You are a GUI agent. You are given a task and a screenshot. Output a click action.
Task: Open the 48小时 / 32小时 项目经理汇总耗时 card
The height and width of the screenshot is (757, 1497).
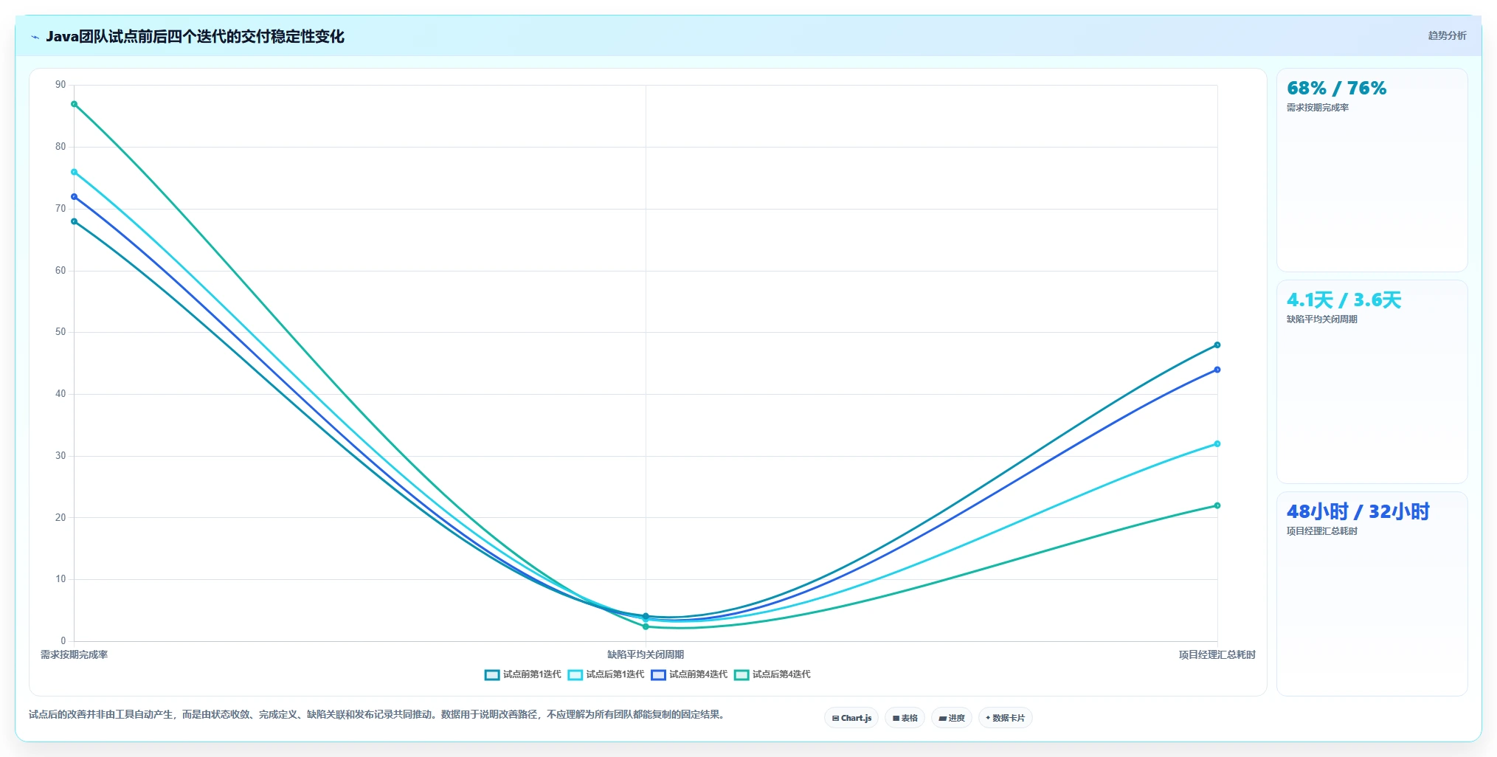point(1372,594)
